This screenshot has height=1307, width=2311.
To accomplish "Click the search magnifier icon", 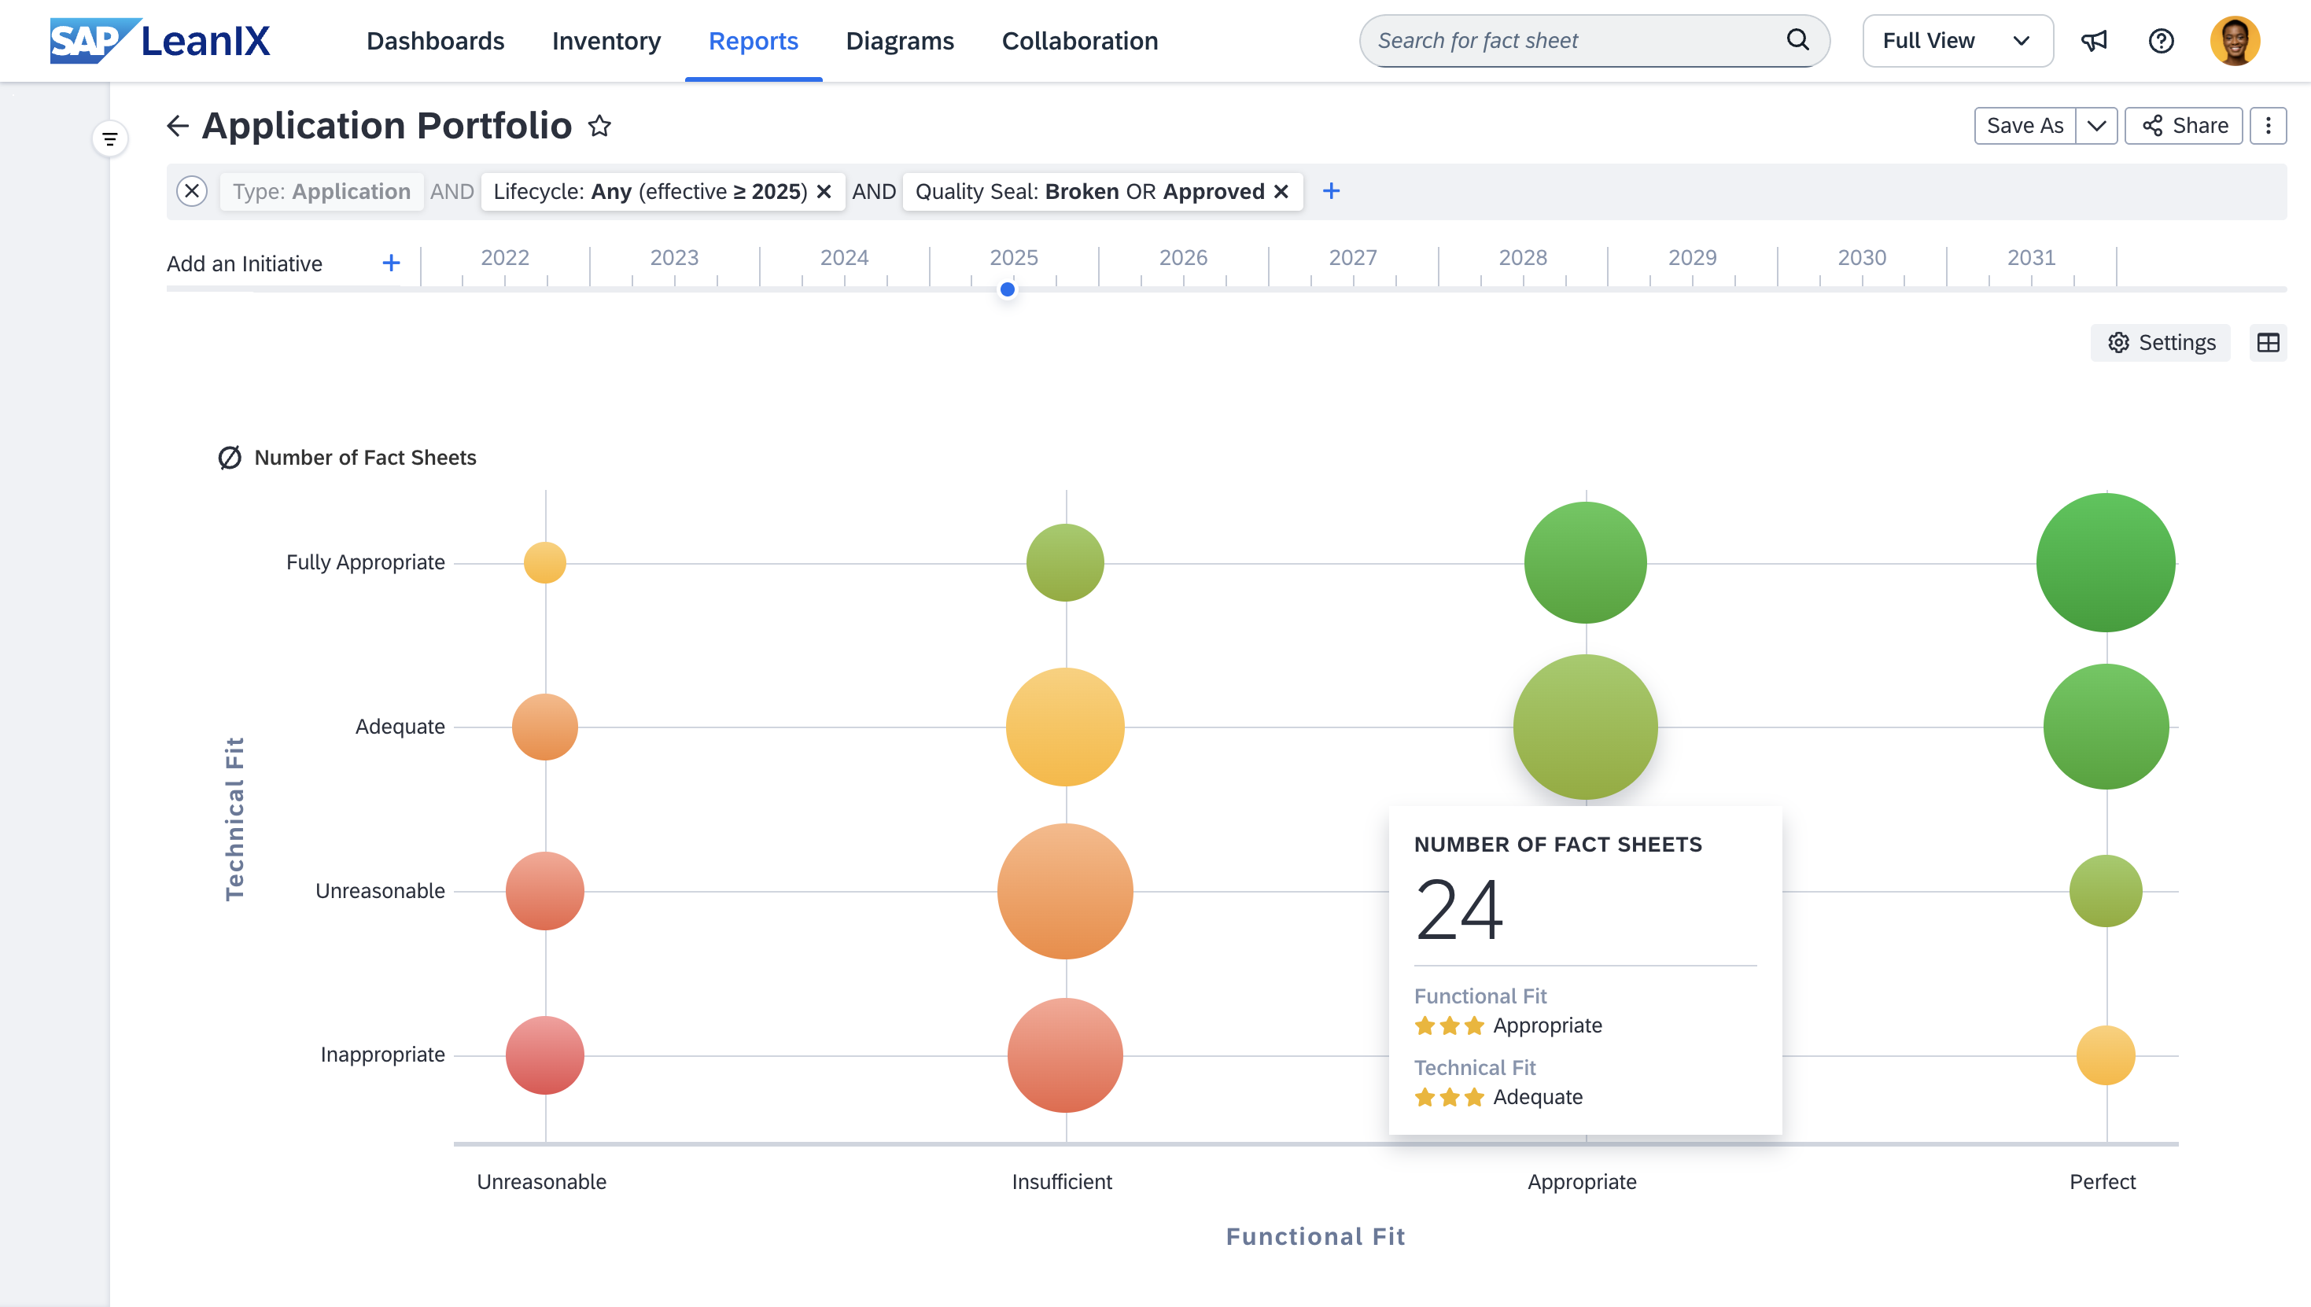I will click(1797, 40).
